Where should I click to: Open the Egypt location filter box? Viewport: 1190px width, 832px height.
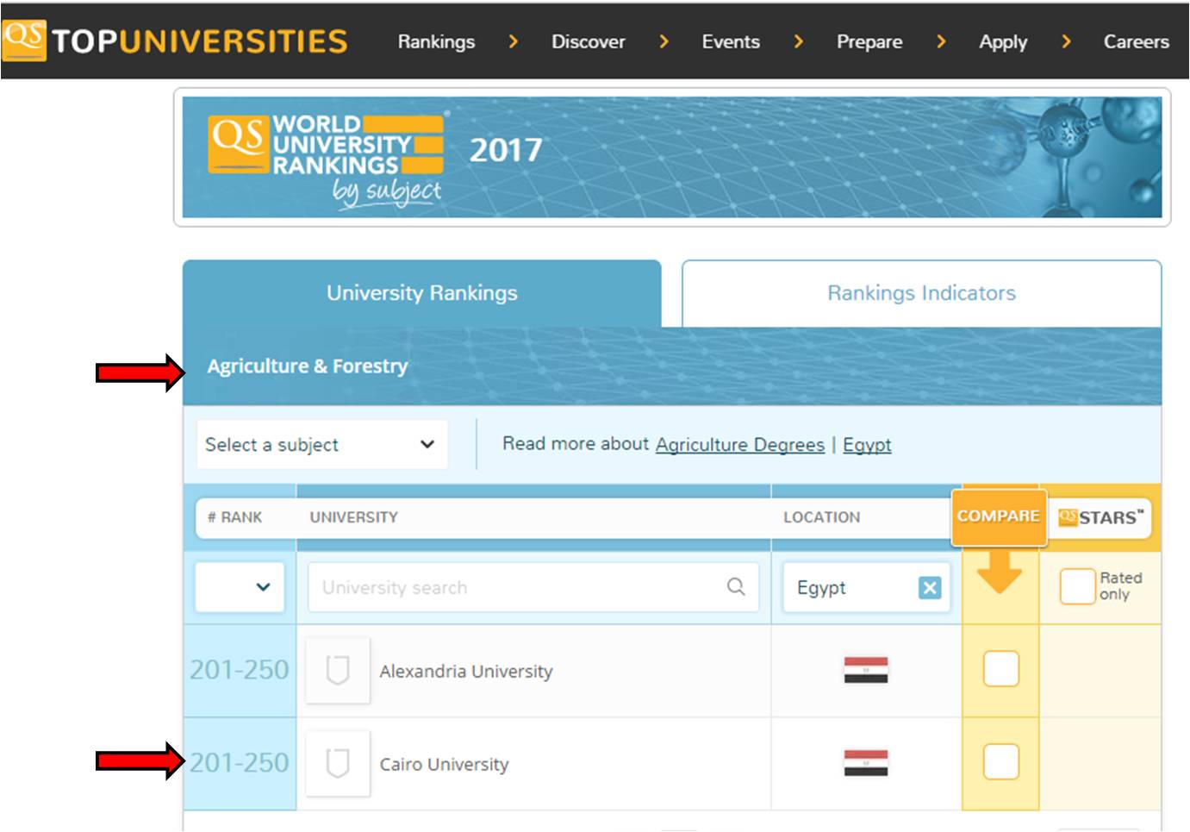(x=867, y=587)
